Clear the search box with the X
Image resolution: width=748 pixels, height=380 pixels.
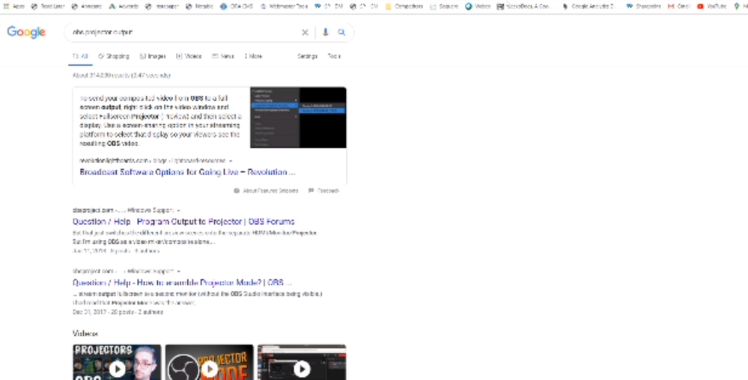[305, 32]
